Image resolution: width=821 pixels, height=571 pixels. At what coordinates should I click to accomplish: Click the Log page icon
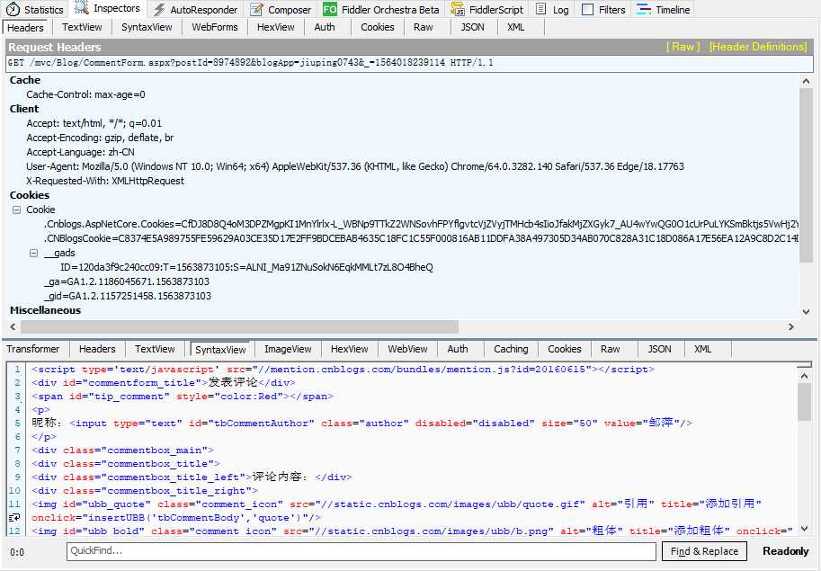(x=540, y=9)
